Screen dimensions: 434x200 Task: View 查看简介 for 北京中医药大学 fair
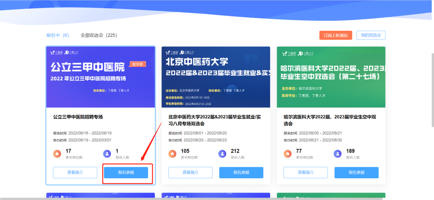pos(190,173)
